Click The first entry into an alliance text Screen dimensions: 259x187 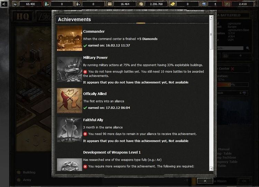[x=104, y=101]
